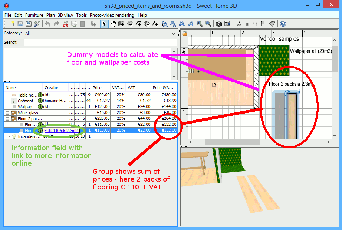Choose the Create rooms tool
Screen dimensions: 342x230
coord(130,23)
